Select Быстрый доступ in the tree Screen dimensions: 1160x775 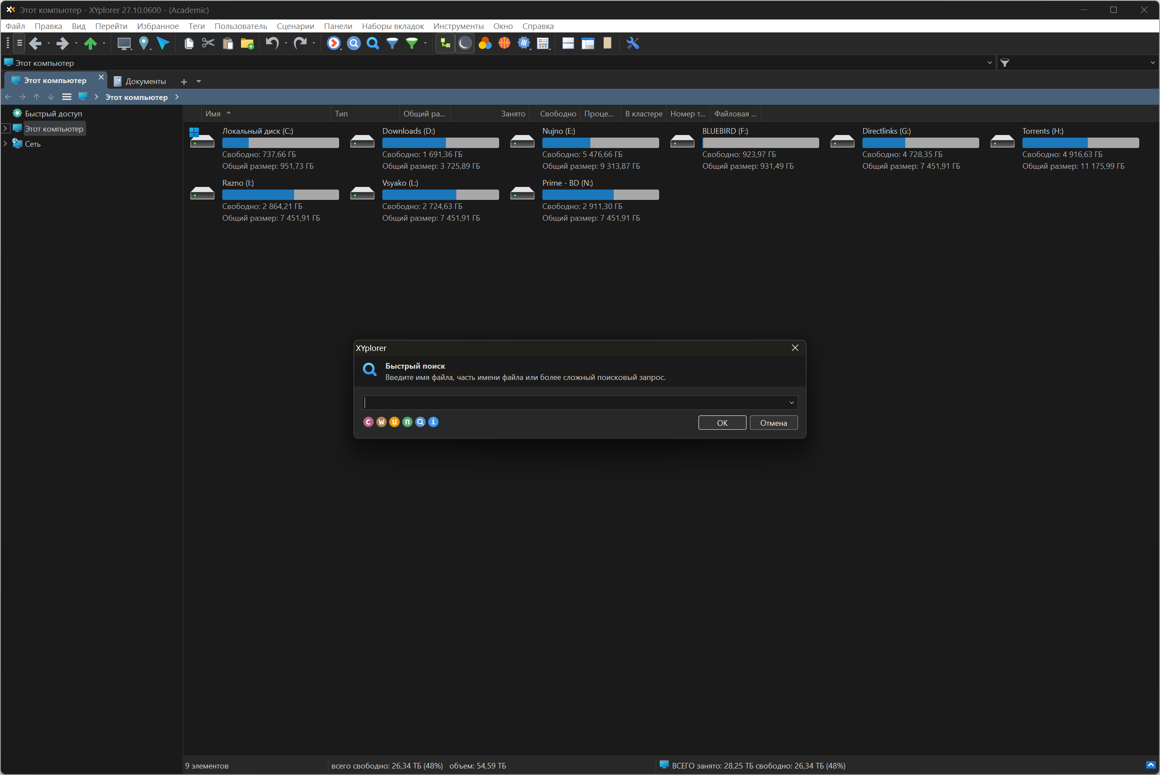tap(53, 114)
